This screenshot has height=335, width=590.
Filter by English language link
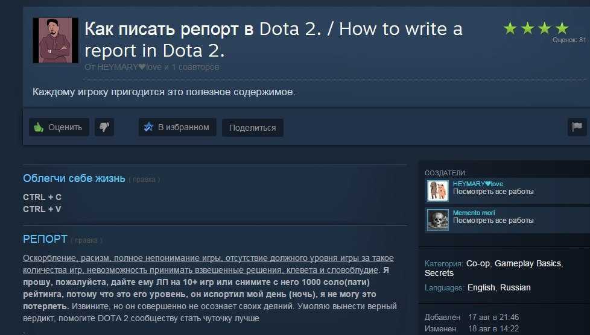tap(481, 287)
